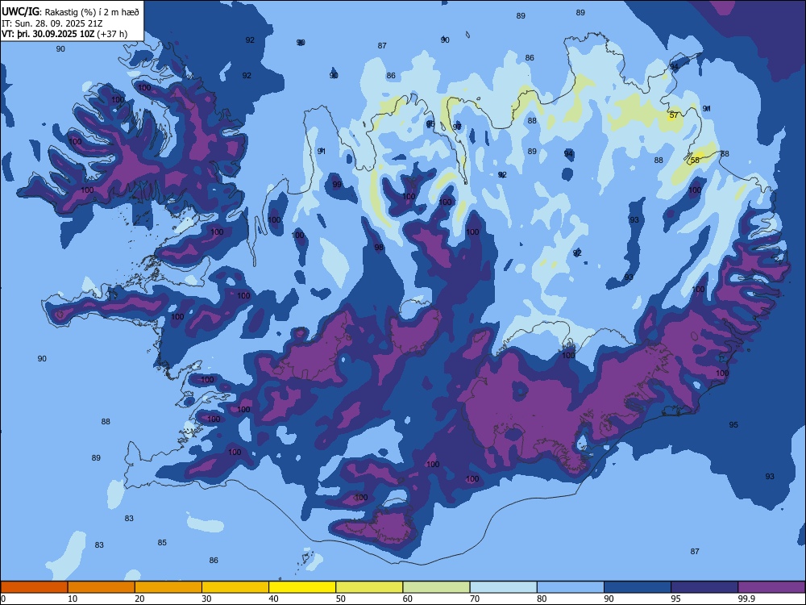Click the bright yellow 40–50 legend swatch

[302, 587]
